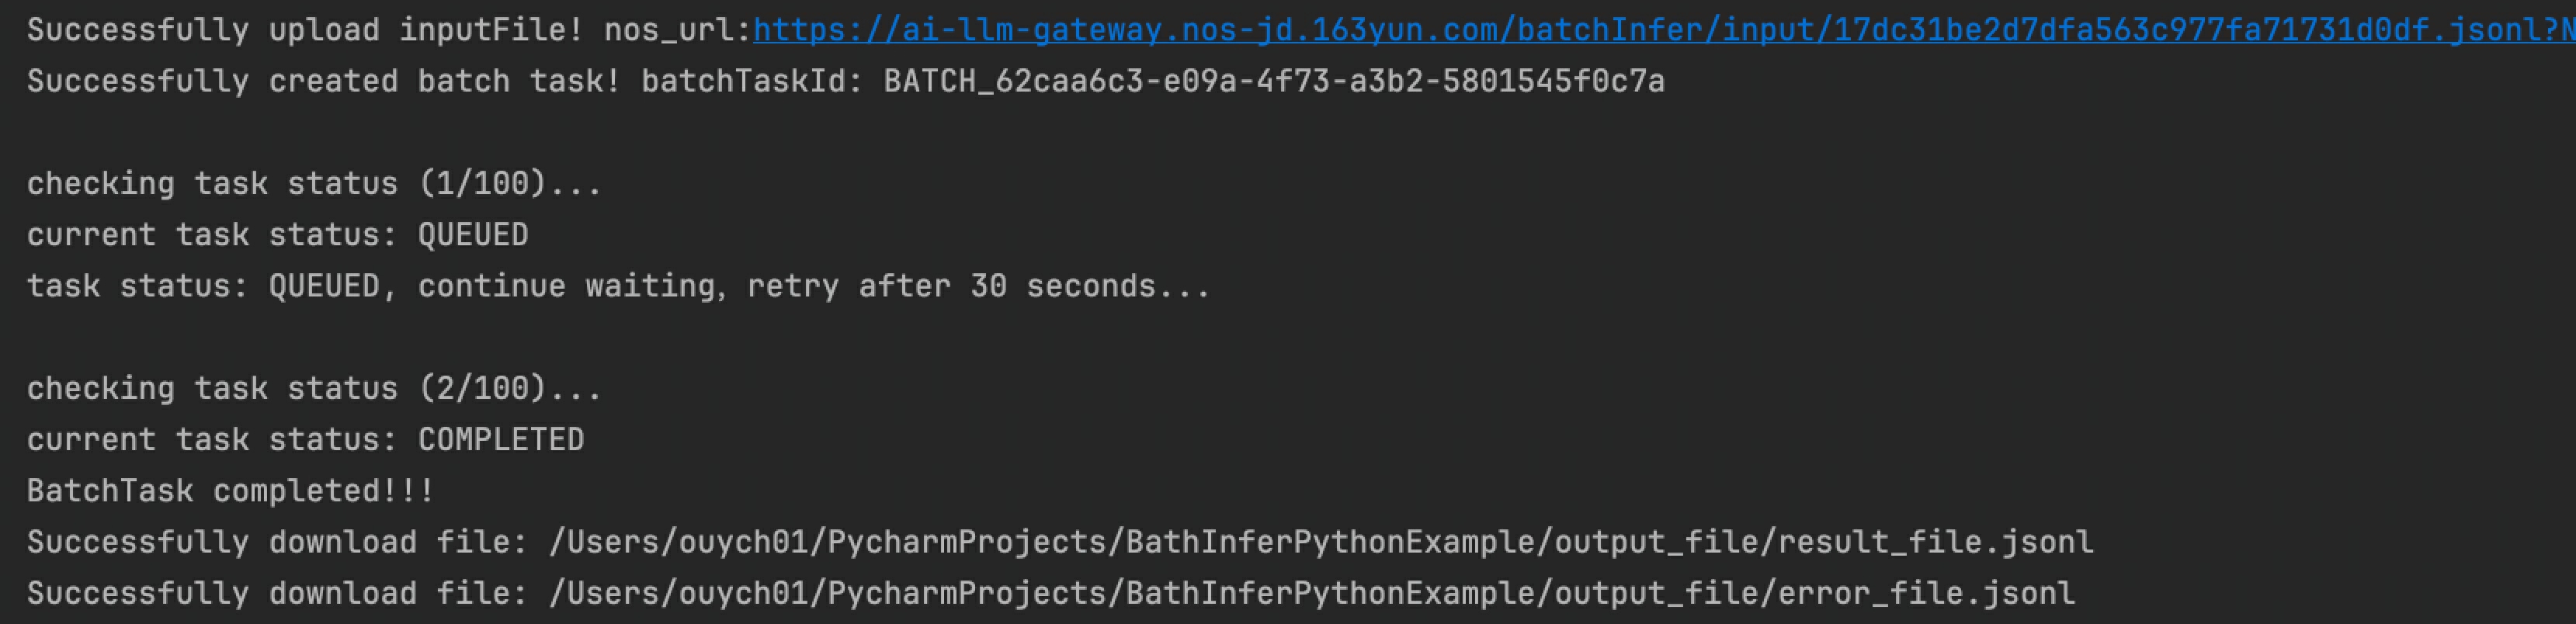This screenshot has height=624, width=2576.
Task: Open the nos_url input file link
Action: pos(1660,30)
